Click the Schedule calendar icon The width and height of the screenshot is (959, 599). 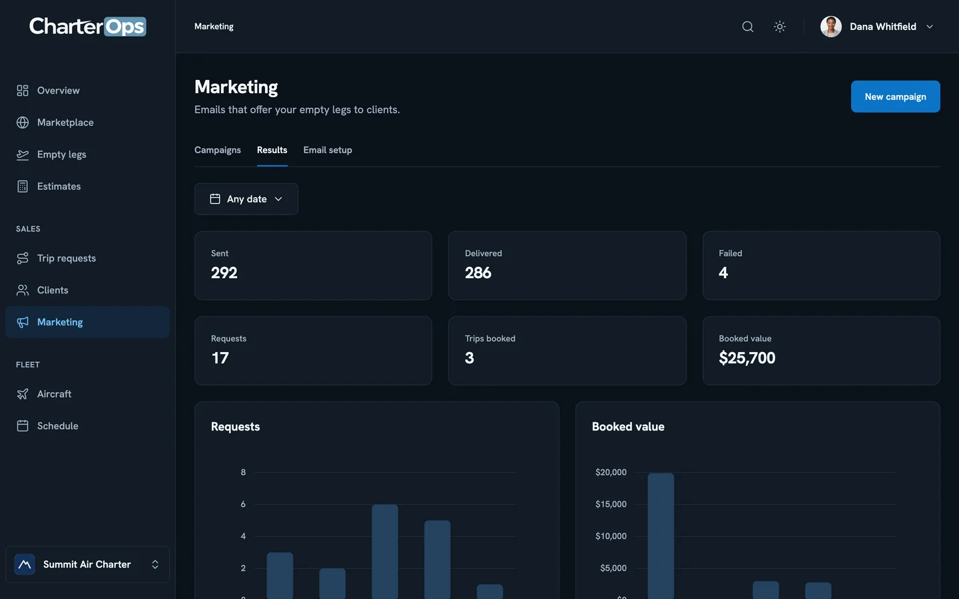click(x=23, y=426)
